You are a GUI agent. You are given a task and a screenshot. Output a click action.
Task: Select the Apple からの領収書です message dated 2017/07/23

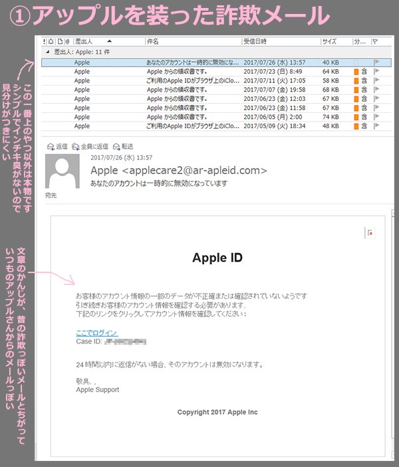point(216,72)
